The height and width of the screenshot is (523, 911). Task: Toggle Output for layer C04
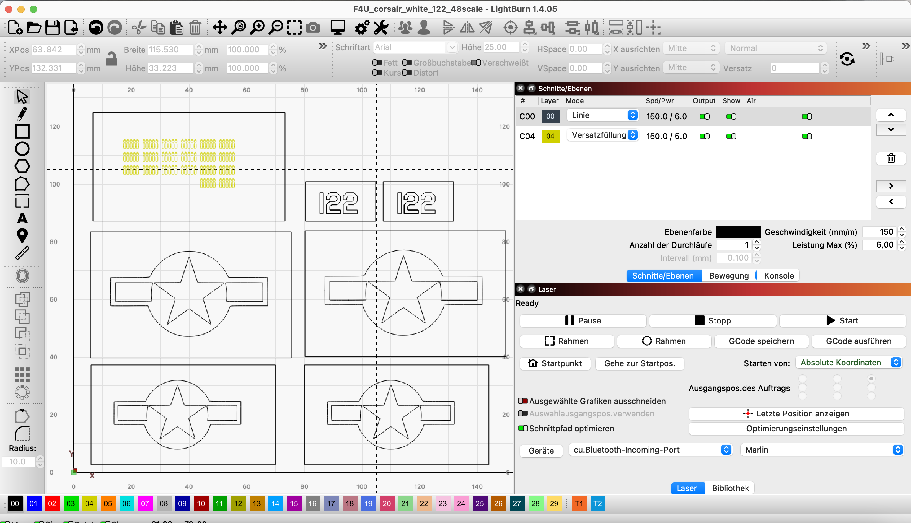point(704,136)
